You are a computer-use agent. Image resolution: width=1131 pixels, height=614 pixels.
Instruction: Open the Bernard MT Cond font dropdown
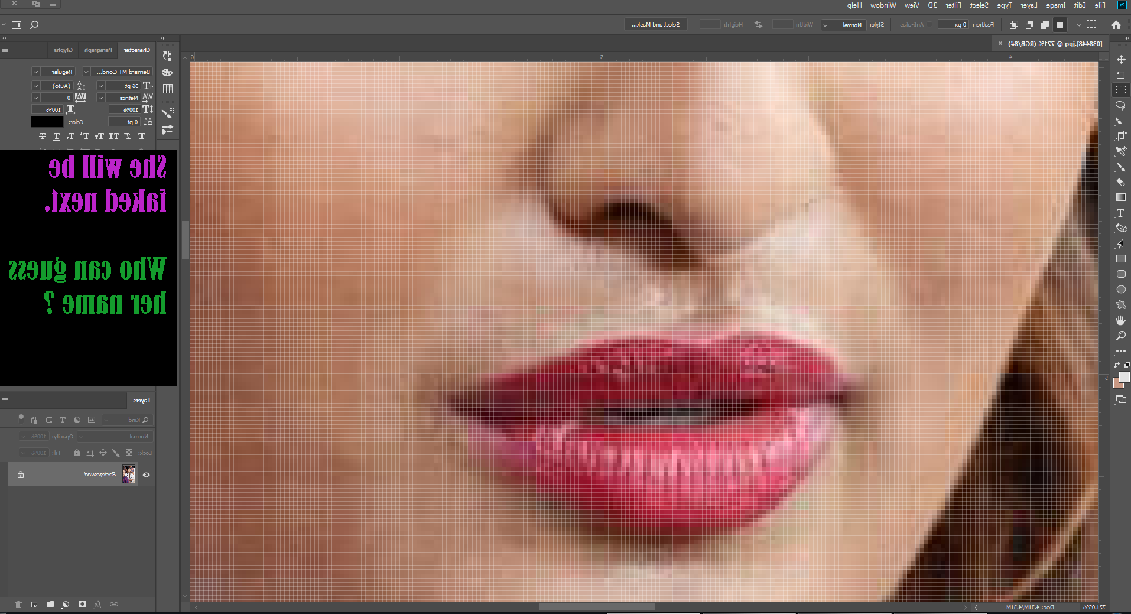tap(86, 72)
